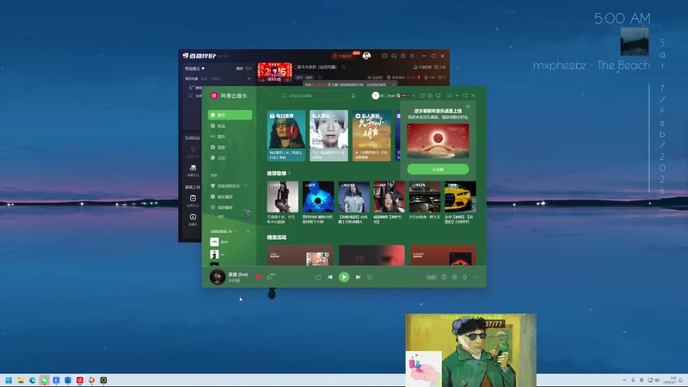Image resolution: width=688 pixels, height=387 pixels.
Task: Open the recently played sidebar item
Action: click(x=230, y=197)
